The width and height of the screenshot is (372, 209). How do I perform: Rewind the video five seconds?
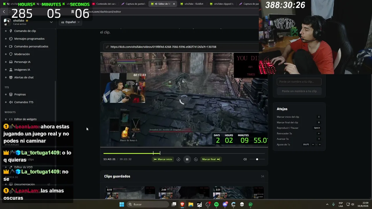coord(178,159)
